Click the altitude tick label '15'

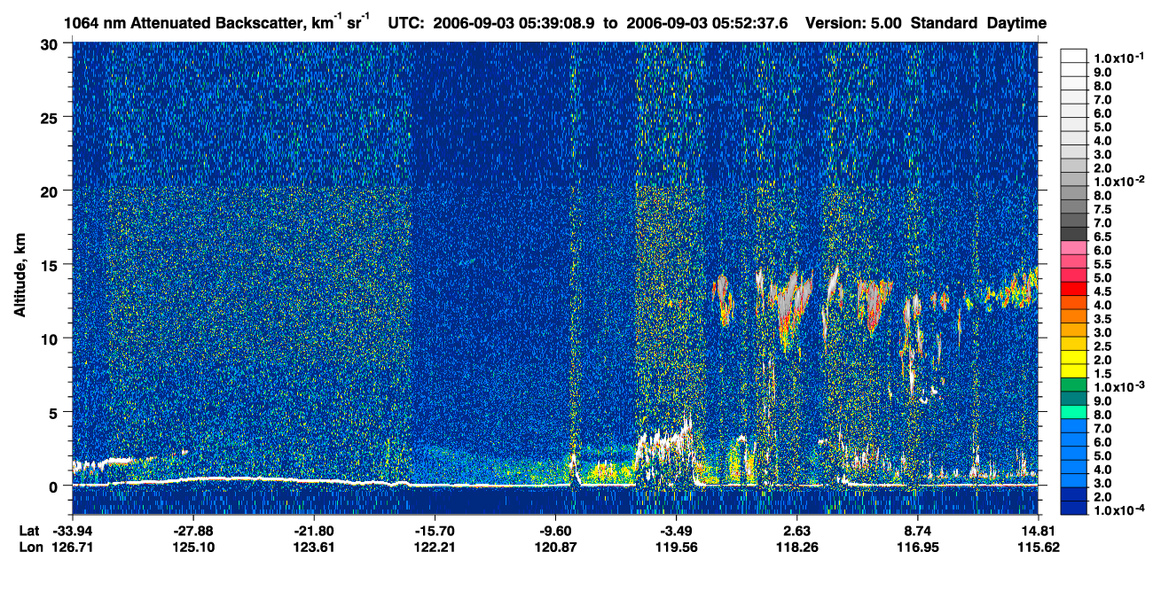(51, 264)
